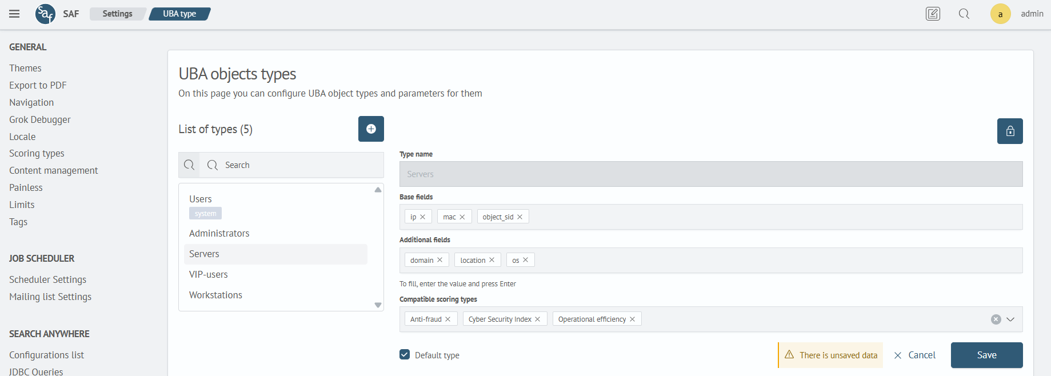
Task: Click the unsaved data warning notice
Action: tap(830, 355)
